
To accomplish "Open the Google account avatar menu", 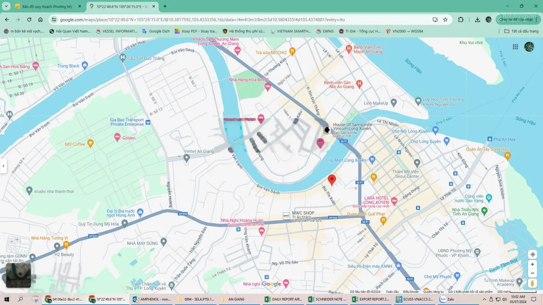I will [529, 47].
